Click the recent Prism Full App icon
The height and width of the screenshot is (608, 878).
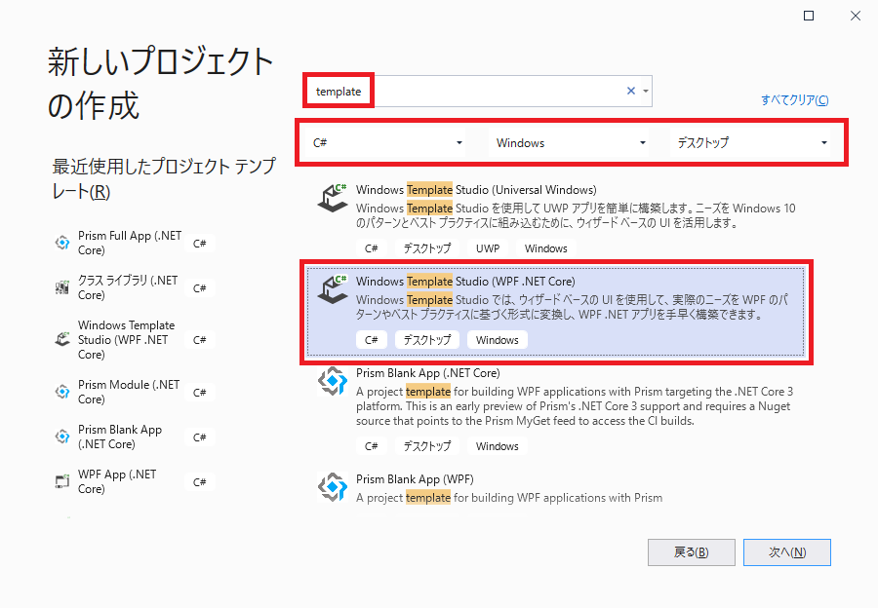(62, 243)
